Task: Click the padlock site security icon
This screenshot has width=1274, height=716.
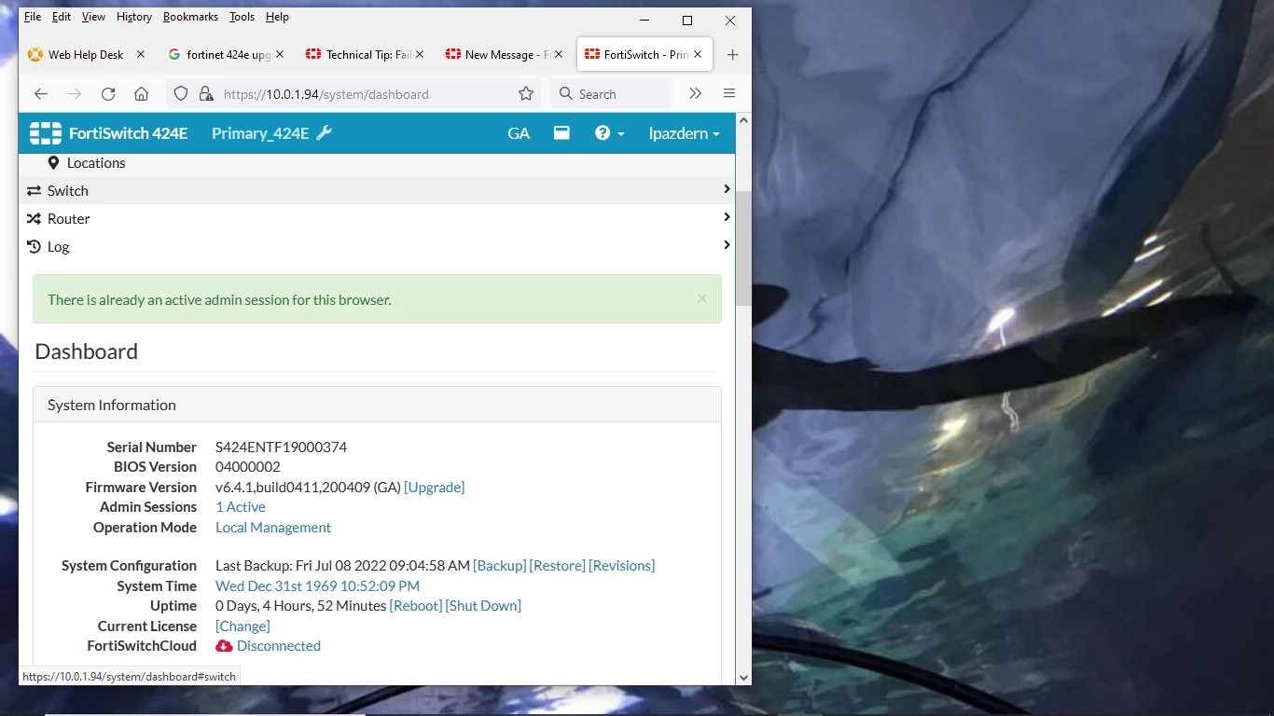Action: pos(206,94)
